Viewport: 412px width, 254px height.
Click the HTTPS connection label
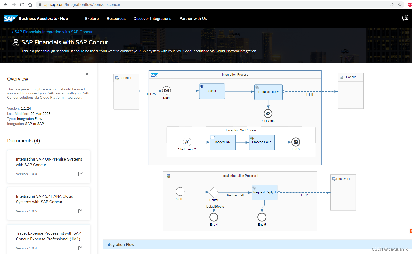click(x=151, y=94)
